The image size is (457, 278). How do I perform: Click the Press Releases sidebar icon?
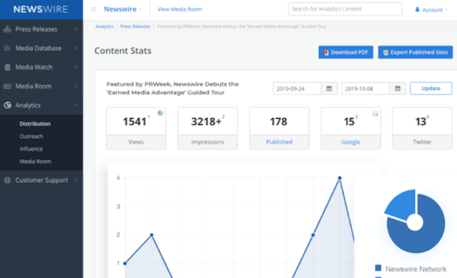tap(8, 29)
